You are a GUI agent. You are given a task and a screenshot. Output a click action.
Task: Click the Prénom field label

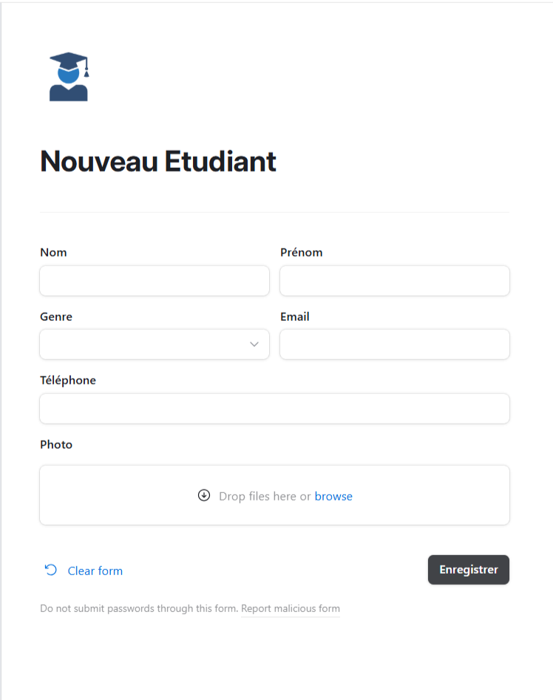pos(302,252)
